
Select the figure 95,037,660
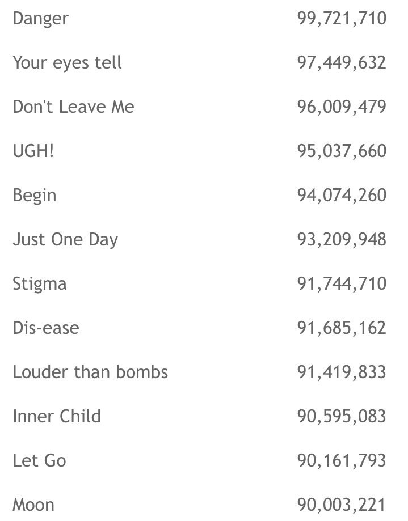point(342,151)
